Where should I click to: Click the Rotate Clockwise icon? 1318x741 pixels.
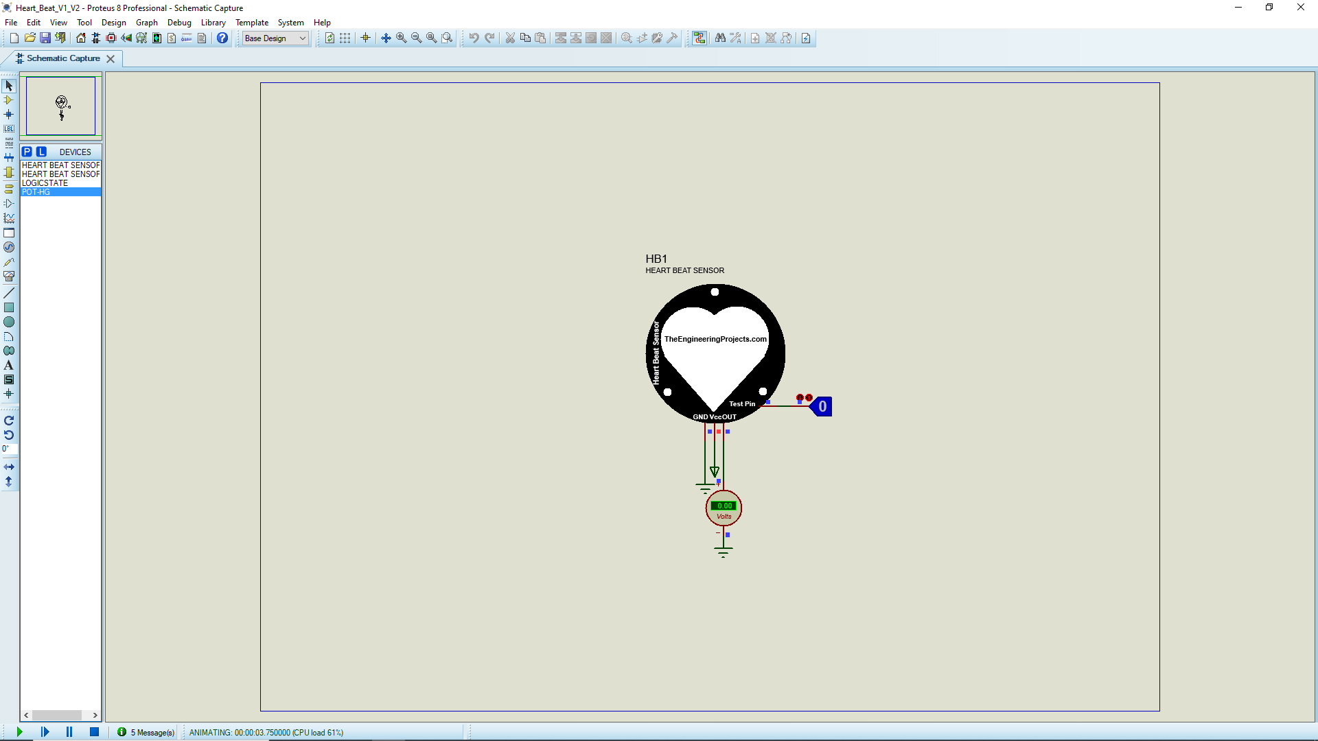click(x=9, y=421)
